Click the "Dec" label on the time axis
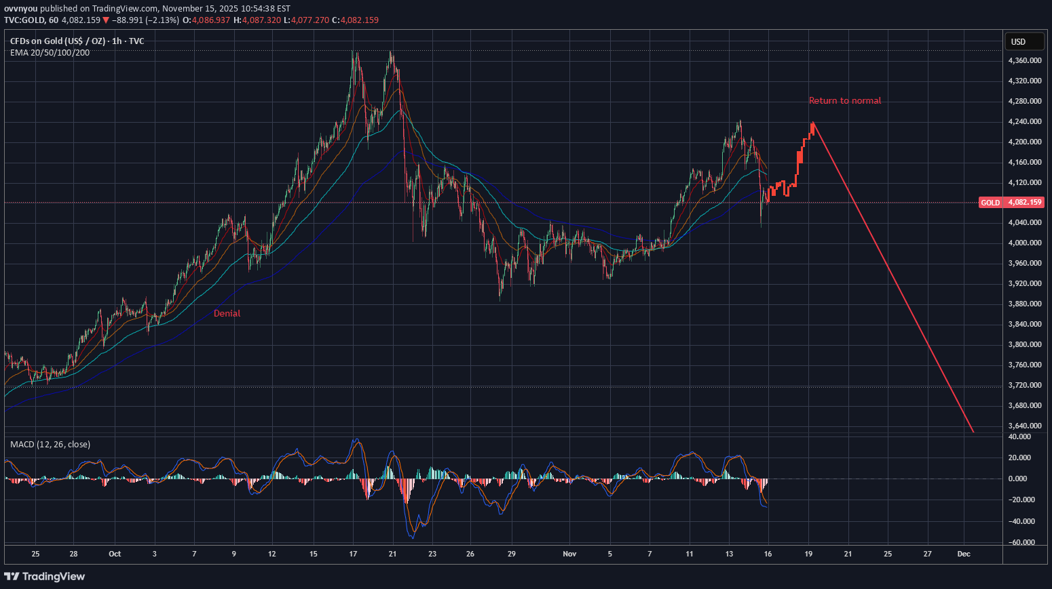Screen dimensions: 1052x589 tap(963, 554)
